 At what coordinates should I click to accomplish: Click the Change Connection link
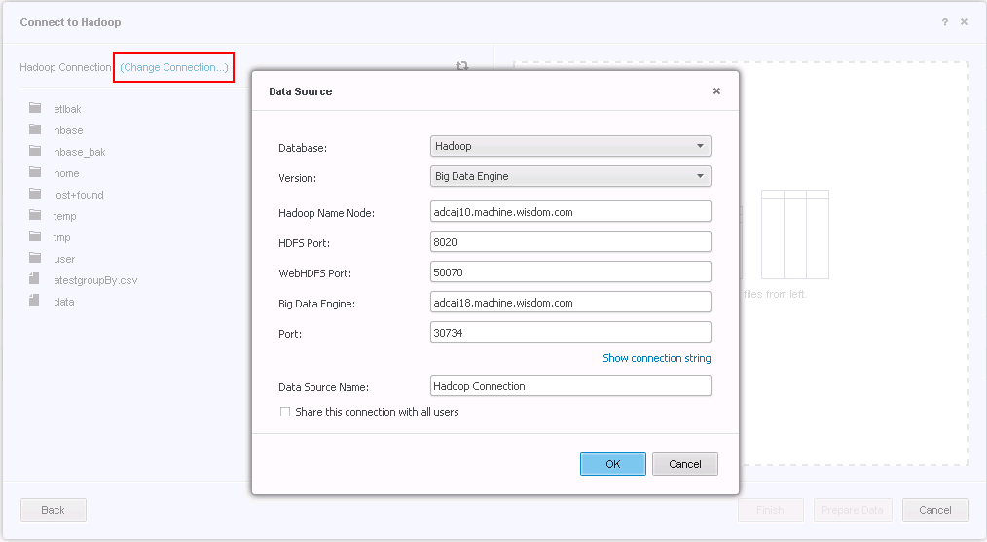tap(174, 67)
